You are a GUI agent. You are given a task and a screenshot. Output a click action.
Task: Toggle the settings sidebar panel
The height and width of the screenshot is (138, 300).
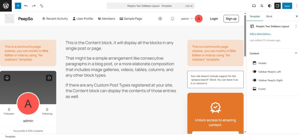pos(277,6)
